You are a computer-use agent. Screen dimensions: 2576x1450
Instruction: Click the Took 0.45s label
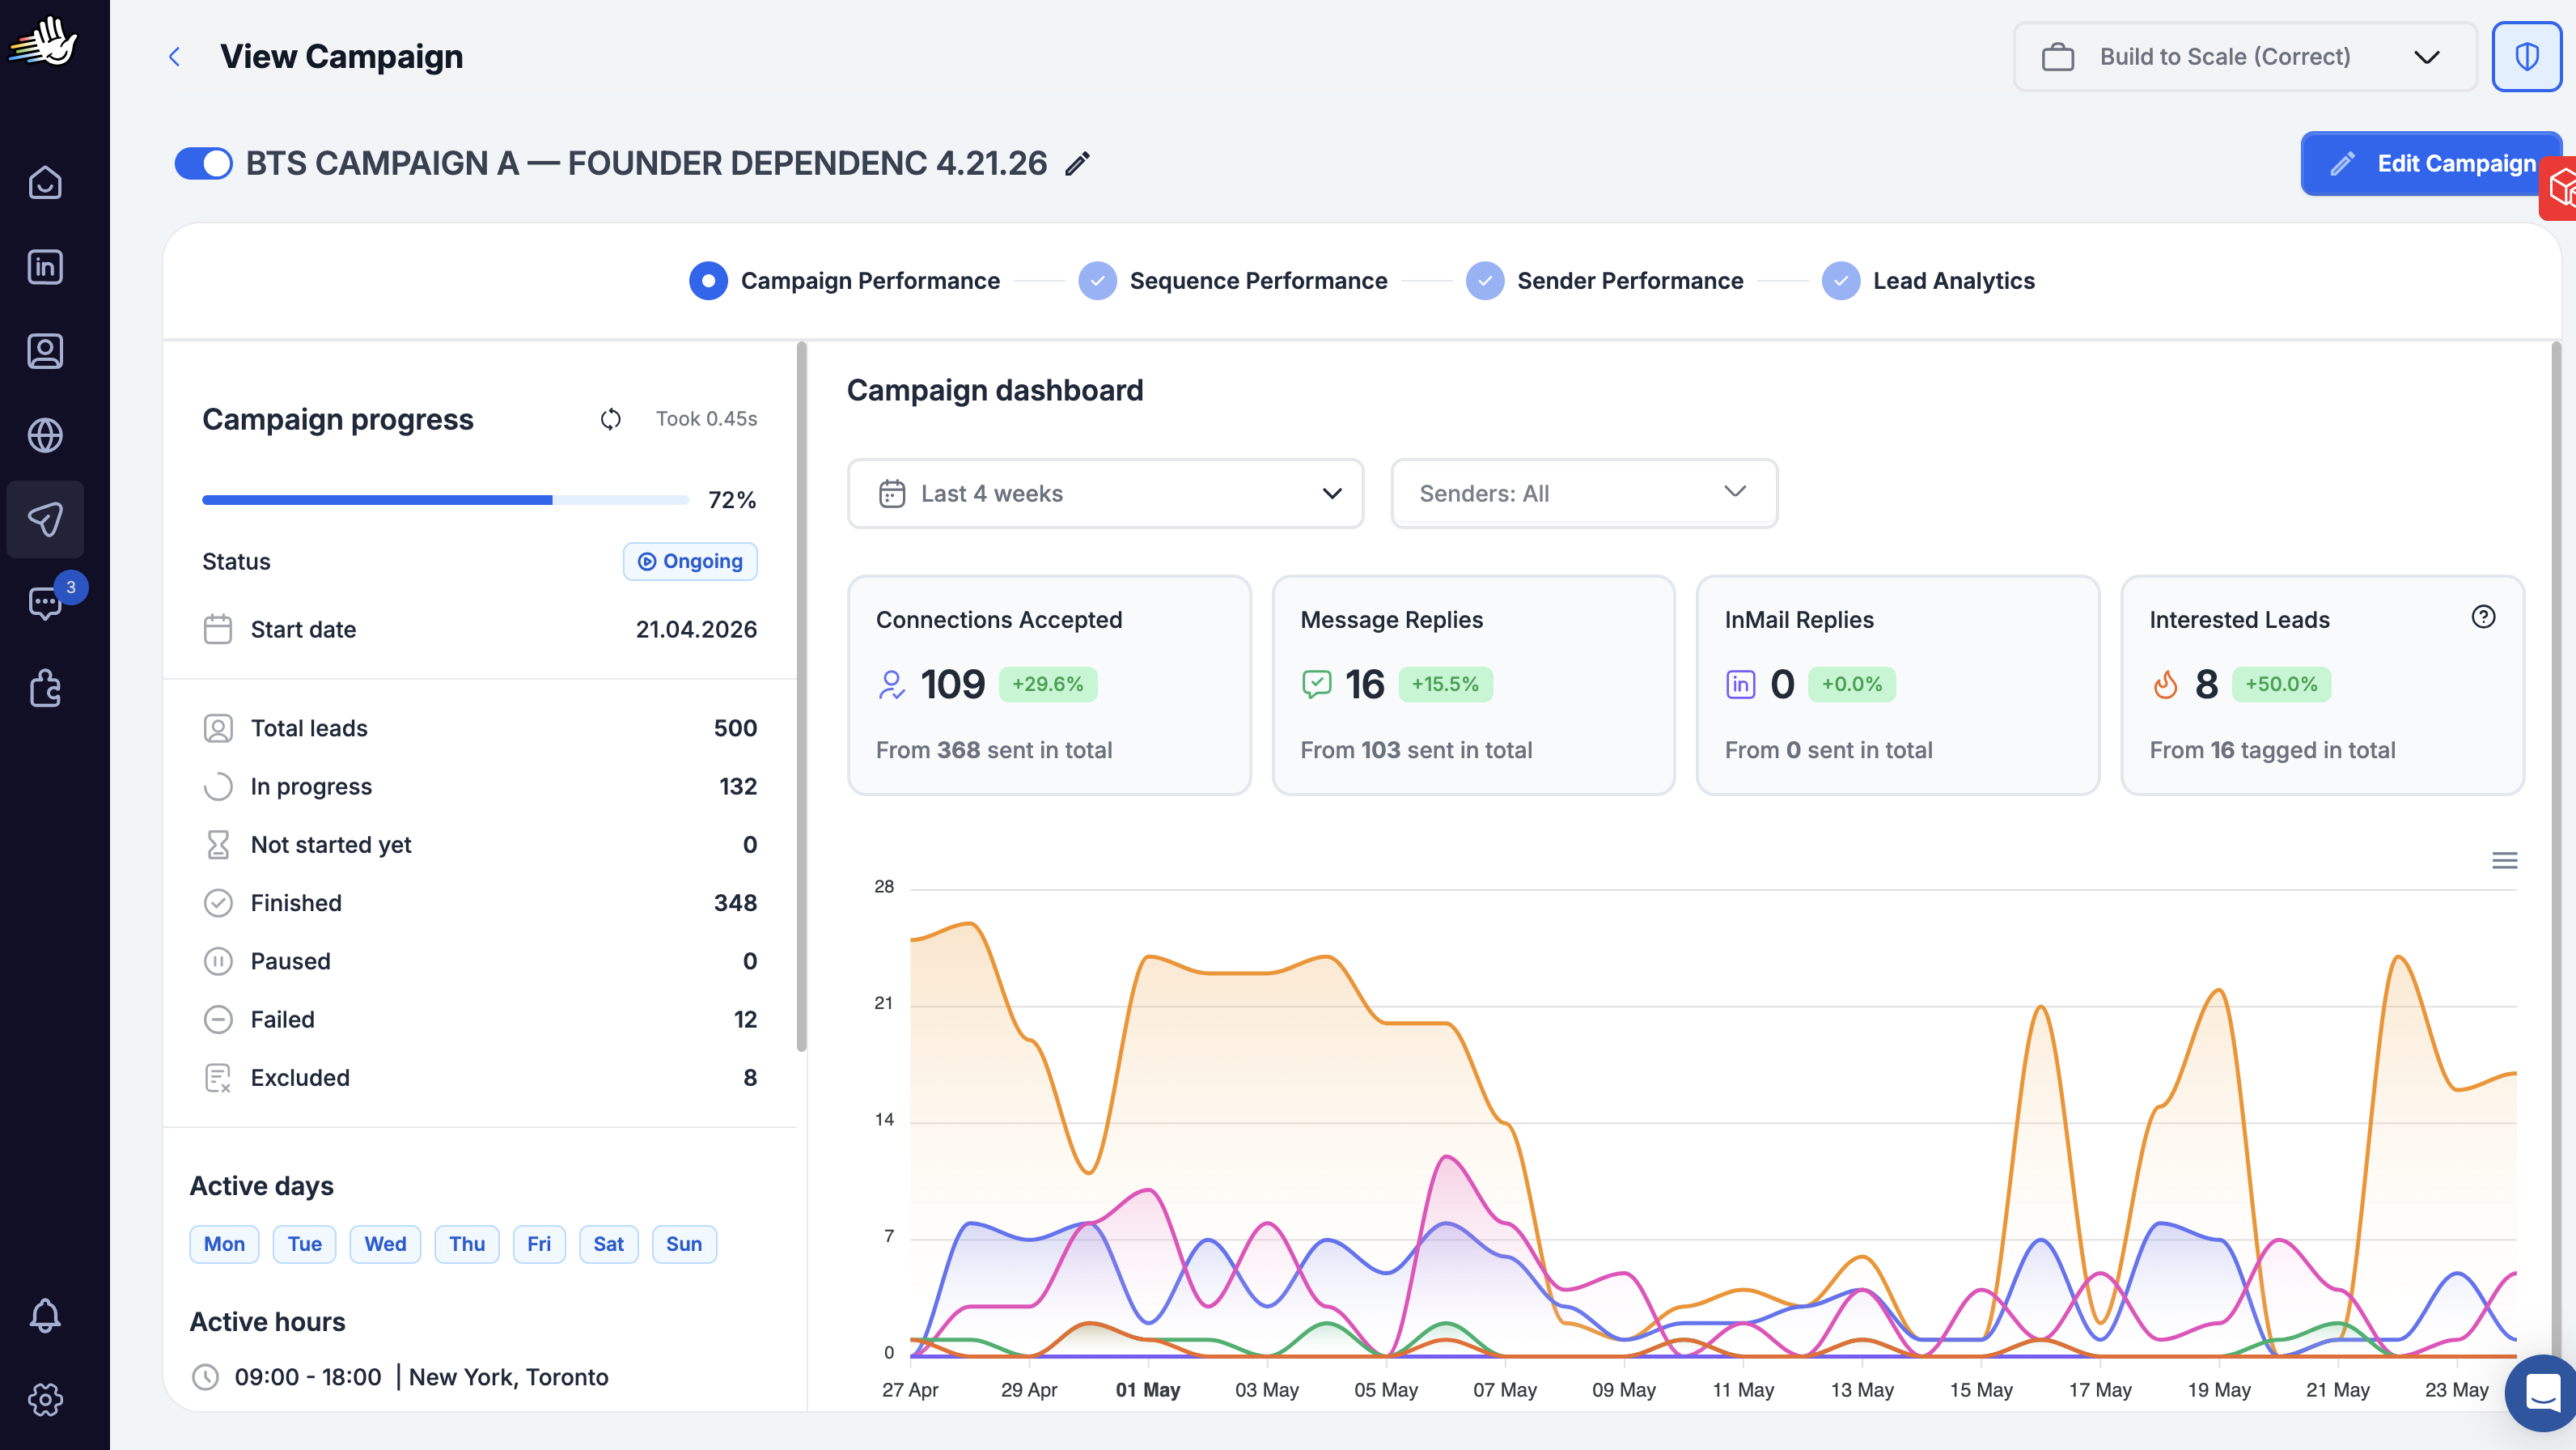706,419
